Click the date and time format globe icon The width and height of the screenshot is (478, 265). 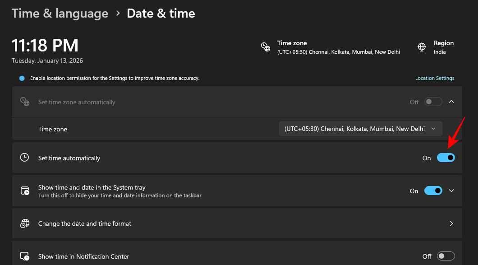25,223
